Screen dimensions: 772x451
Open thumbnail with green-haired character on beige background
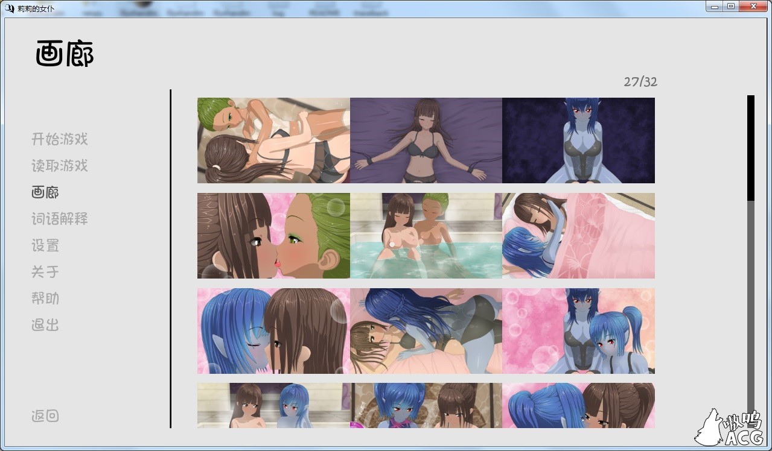click(x=273, y=140)
